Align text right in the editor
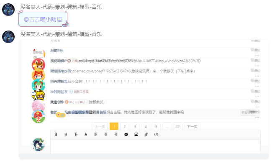Screen dimensions: 275x164 (116, 134)
